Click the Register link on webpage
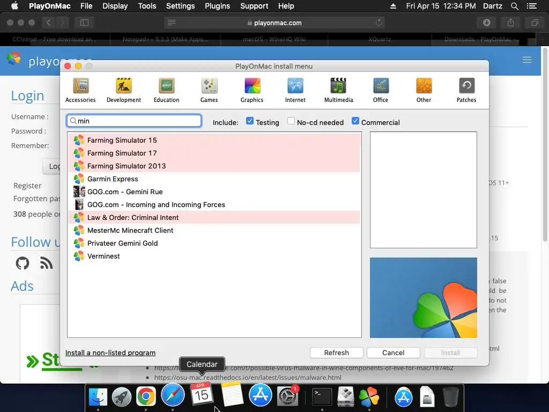Image resolution: width=549 pixels, height=412 pixels. [27, 186]
